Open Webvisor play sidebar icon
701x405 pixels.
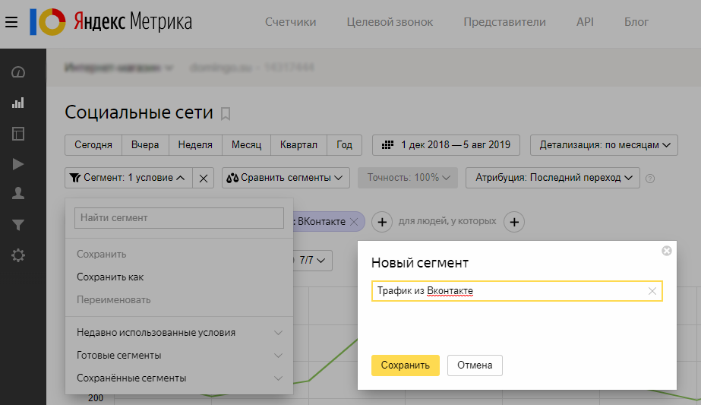[x=18, y=164]
